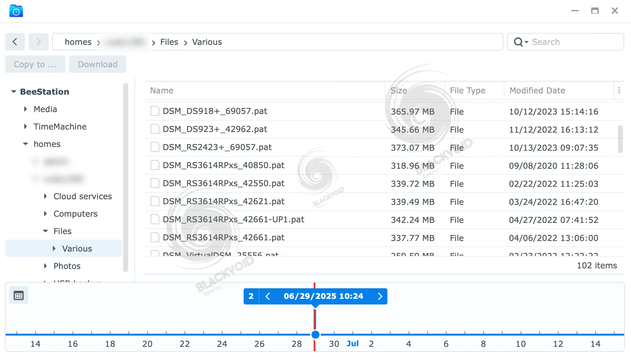Collapse the homes folder arrow
Viewport: 631px width, 358px height.
pyautogui.click(x=26, y=144)
